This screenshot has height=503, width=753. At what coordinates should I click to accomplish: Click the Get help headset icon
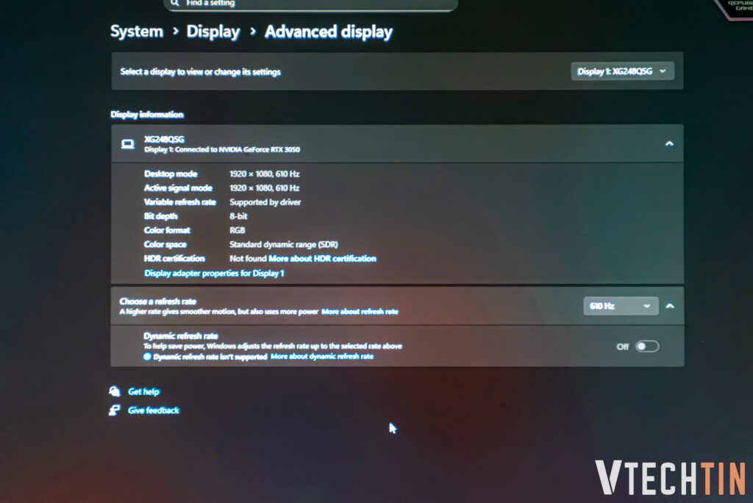click(115, 391)
